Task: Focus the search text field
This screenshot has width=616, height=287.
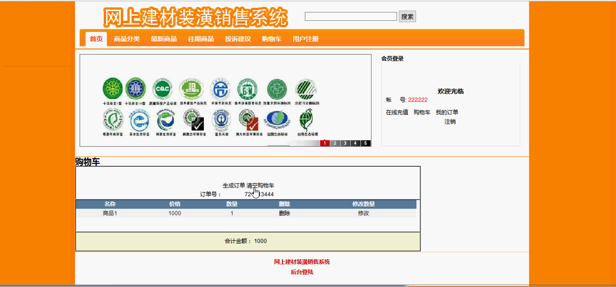Action: click(x=351, y=16)
